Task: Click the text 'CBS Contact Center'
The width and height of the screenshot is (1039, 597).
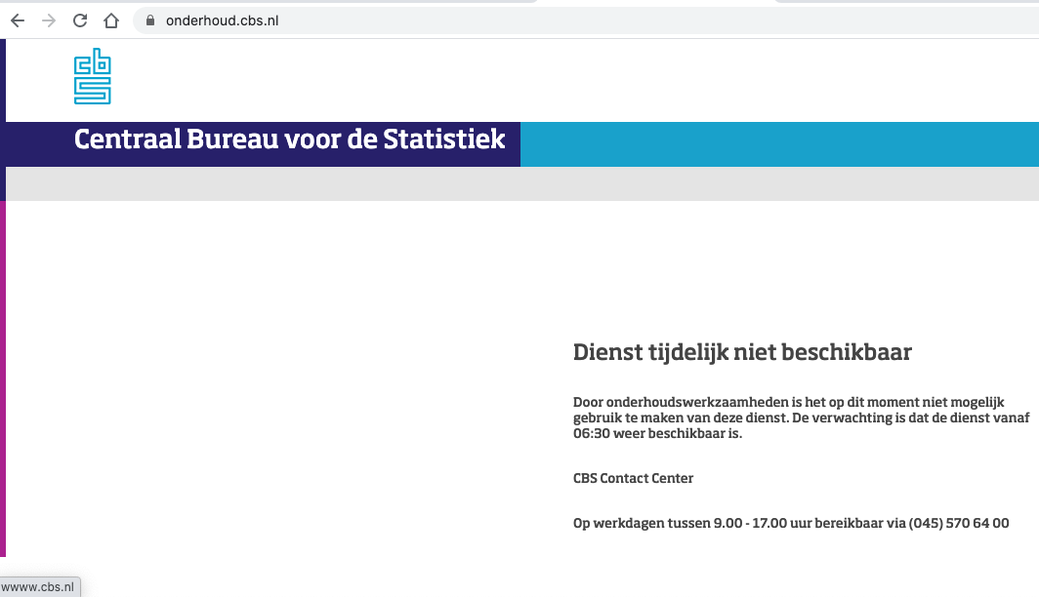Action: click(633, 478)
